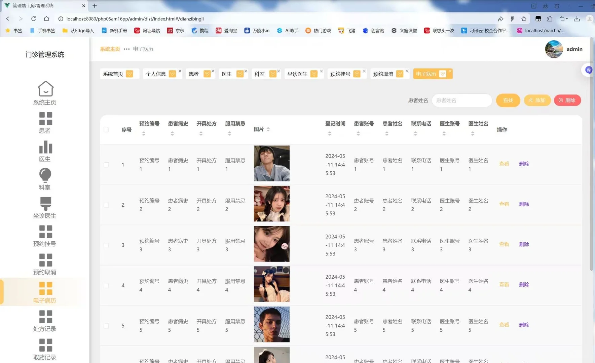Close the 预约取消 tab
595x363 pixels.
point(407,71)
